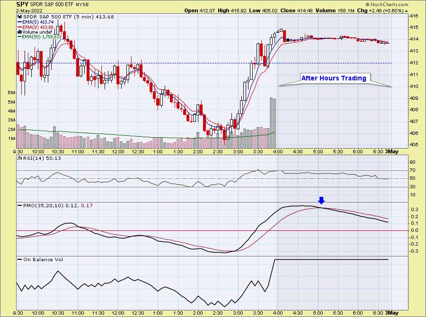
Task: Click the 6M volume axis label
Action: pos(11,93)
